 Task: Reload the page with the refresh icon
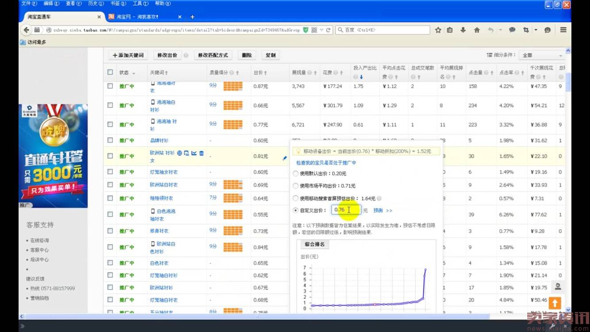click(x=328, y=30)
